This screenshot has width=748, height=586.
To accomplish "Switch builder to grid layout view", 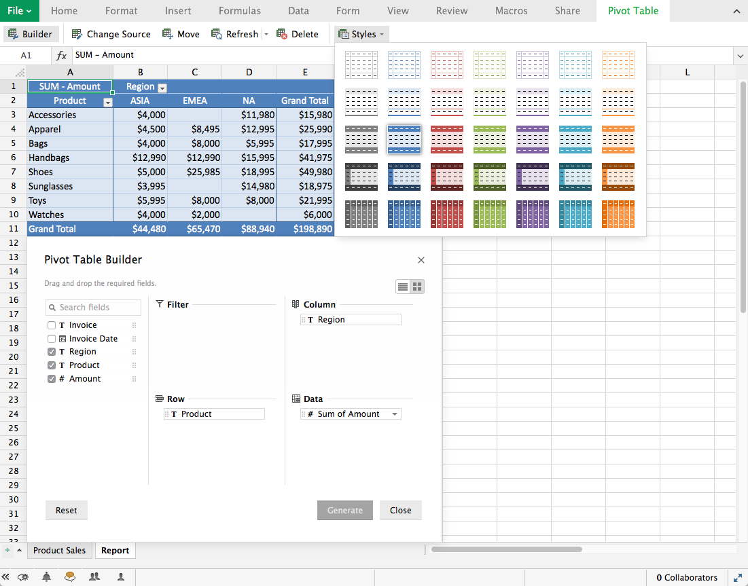I will click(417, 287).
